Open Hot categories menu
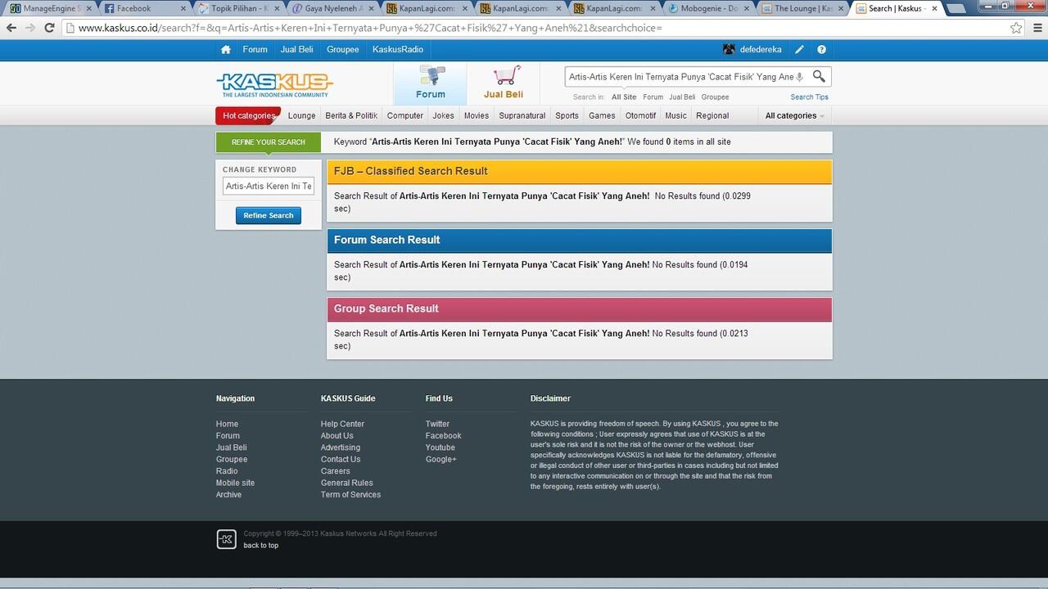The height and width of the screenshot is (589, 1048). 248,115
